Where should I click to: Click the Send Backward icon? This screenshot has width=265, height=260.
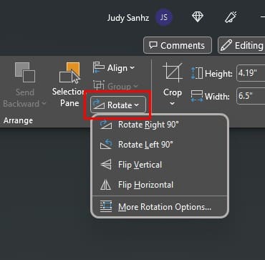click(25, 72)
